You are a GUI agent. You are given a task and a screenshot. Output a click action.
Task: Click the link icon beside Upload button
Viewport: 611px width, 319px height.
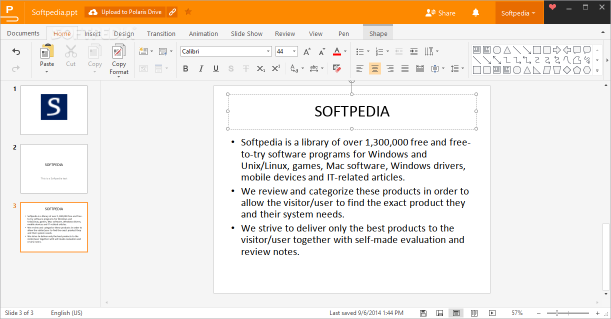point(172,12)
